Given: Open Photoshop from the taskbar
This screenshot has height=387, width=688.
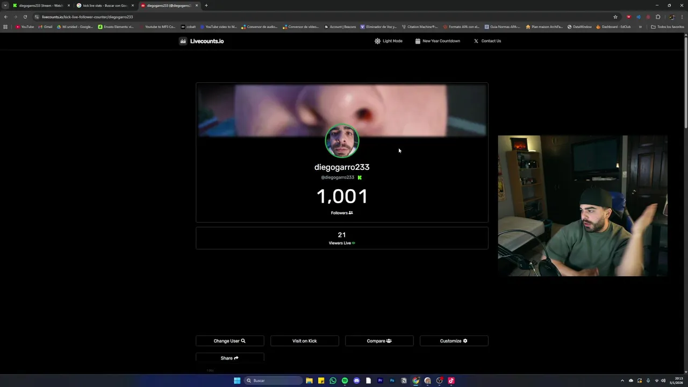Looking at the screenshot, I should click(392, 381).
